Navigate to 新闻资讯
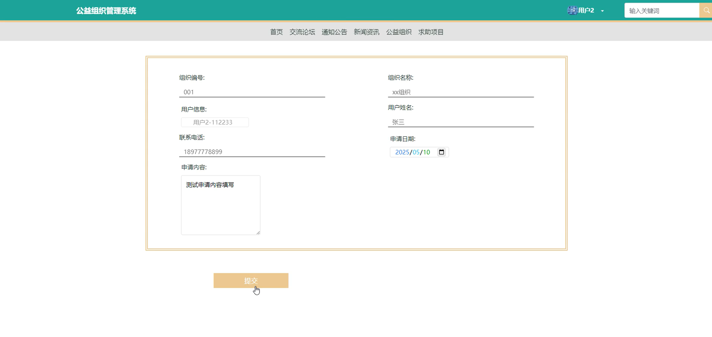 click(x=366, y=32)
